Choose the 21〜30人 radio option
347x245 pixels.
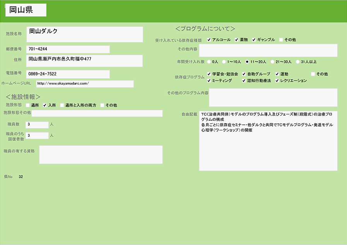(x=272, y=61)
